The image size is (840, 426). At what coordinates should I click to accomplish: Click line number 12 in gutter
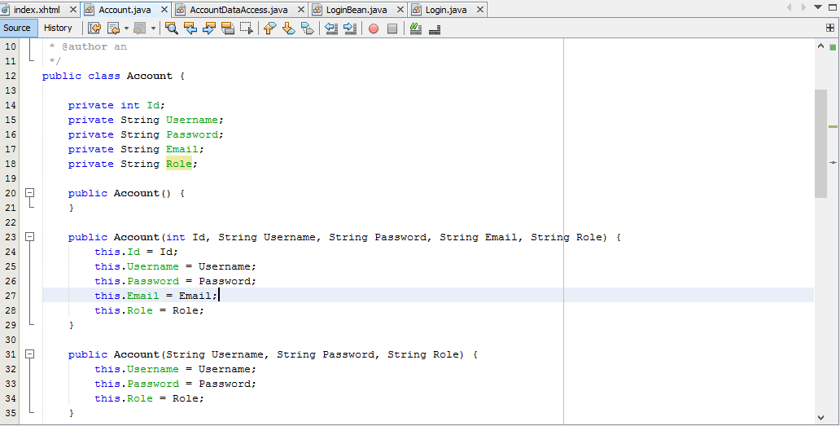[x=11, y=76]
